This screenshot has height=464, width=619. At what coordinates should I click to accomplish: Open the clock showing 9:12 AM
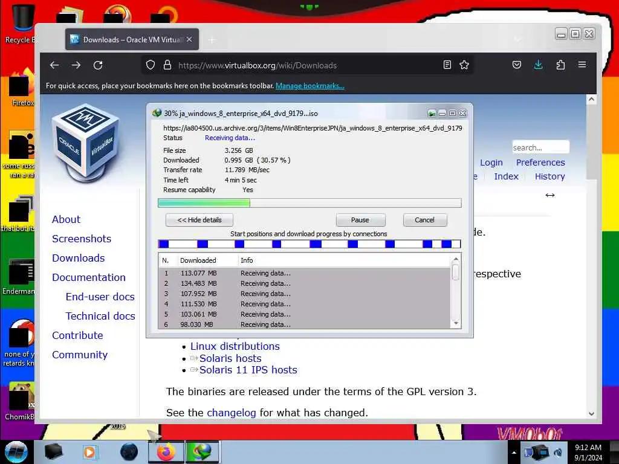pos(588,452)
